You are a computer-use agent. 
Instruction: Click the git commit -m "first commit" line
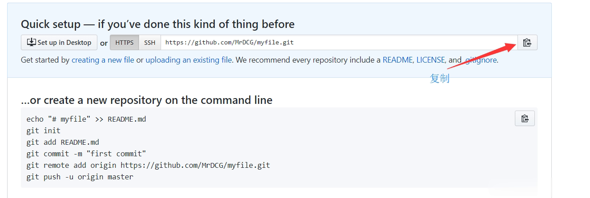pos(86,154)
